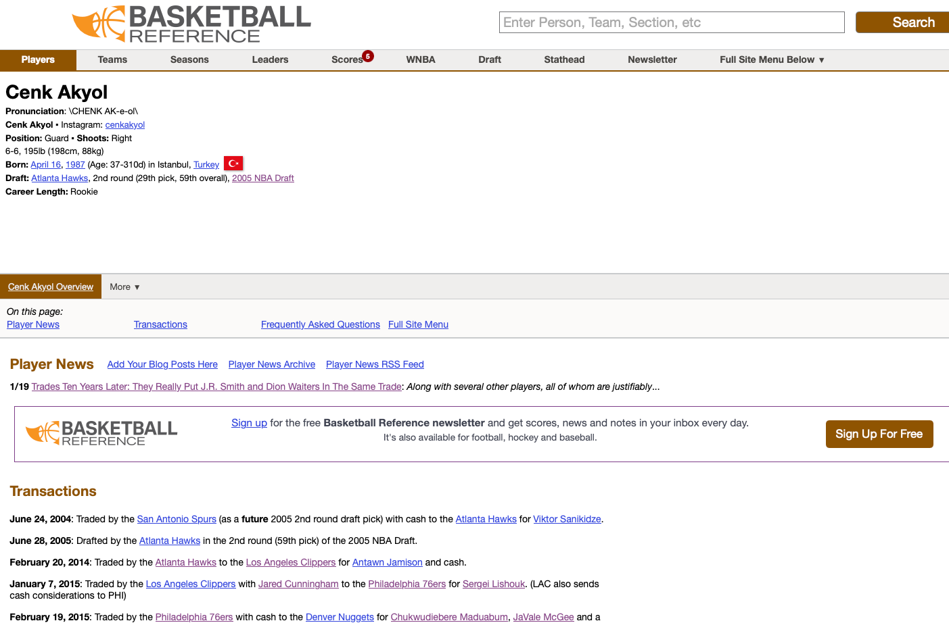Viewport: 949px width, 623px height.
Task: Click the Transactions section heading
Action: click(x=53, y=491)
